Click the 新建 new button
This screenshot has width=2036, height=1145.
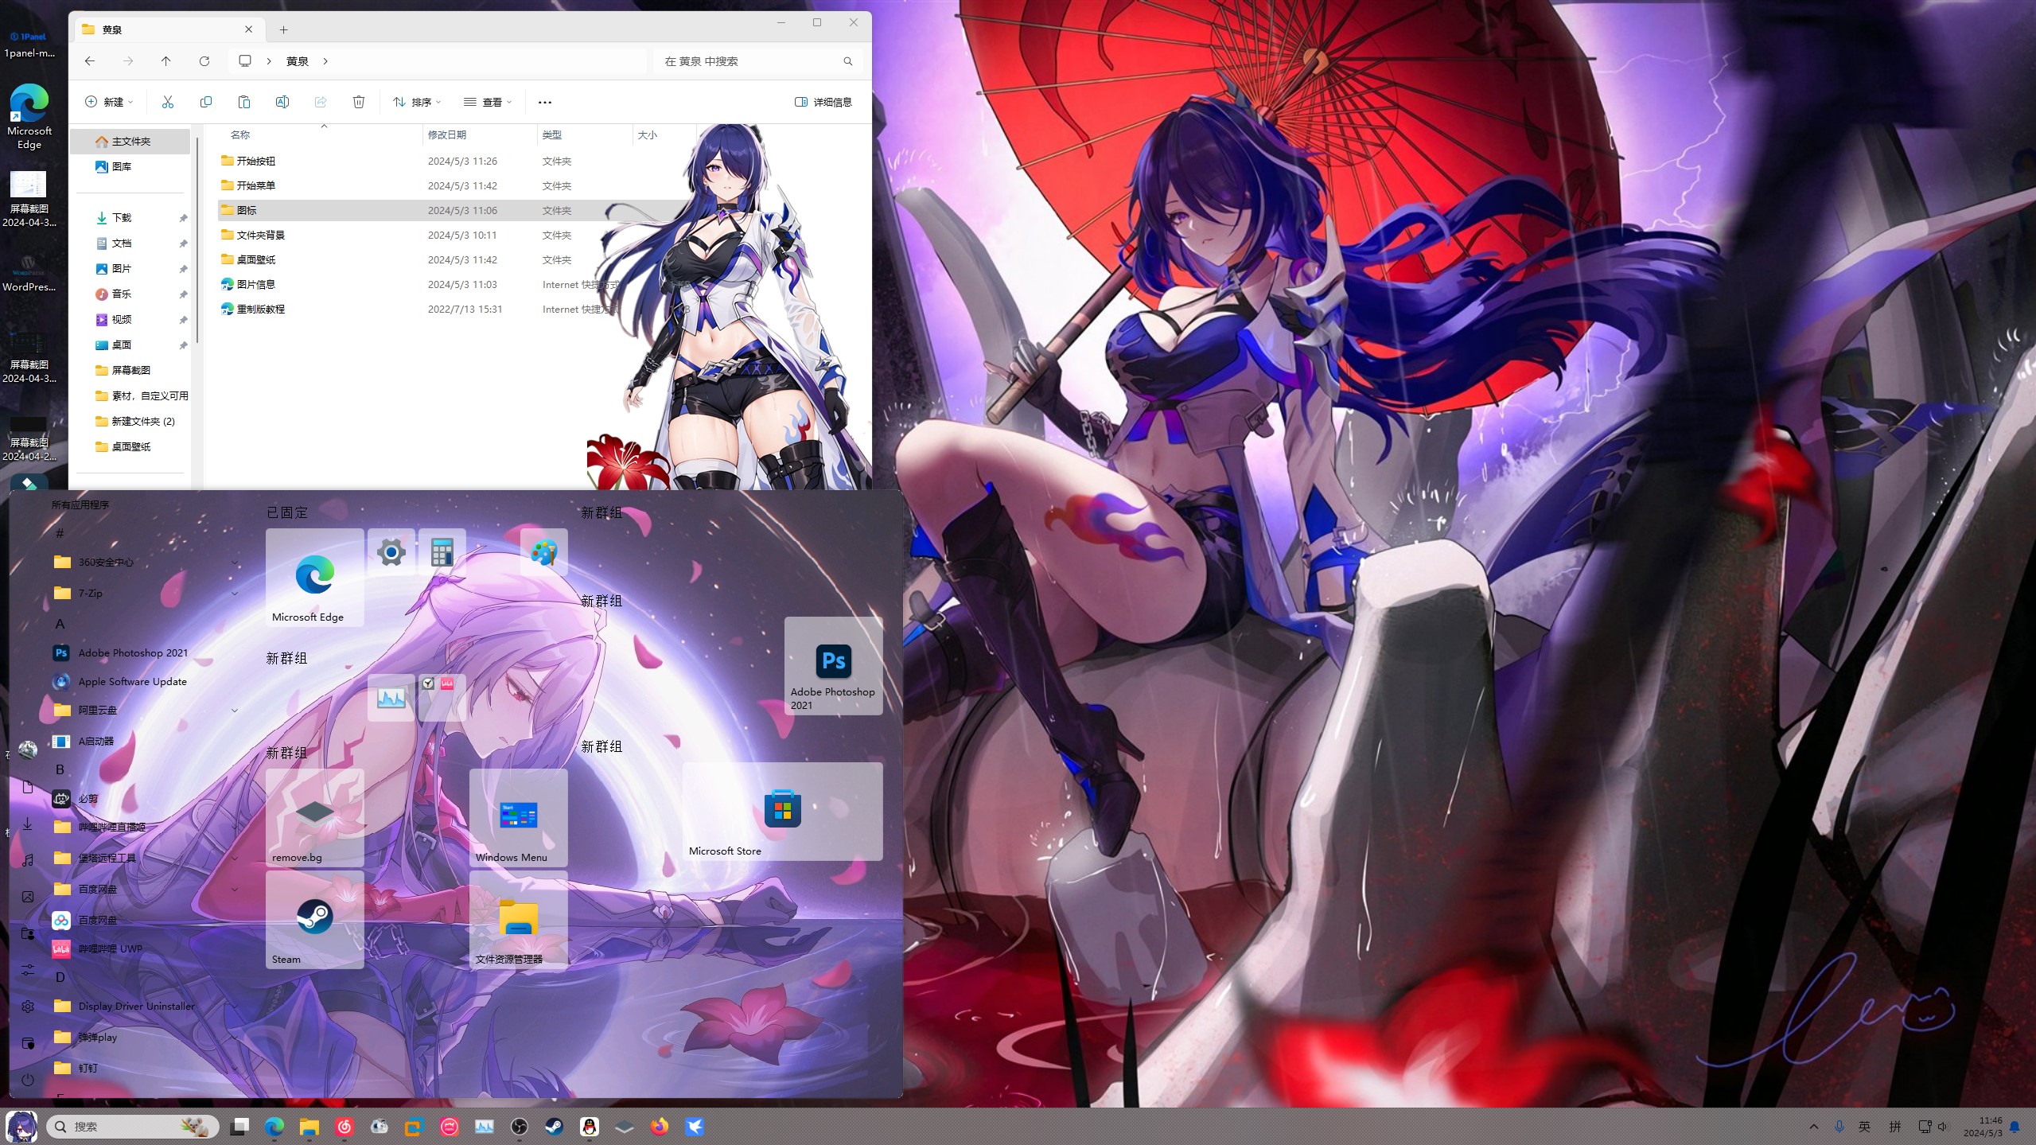tap(109, 102)
